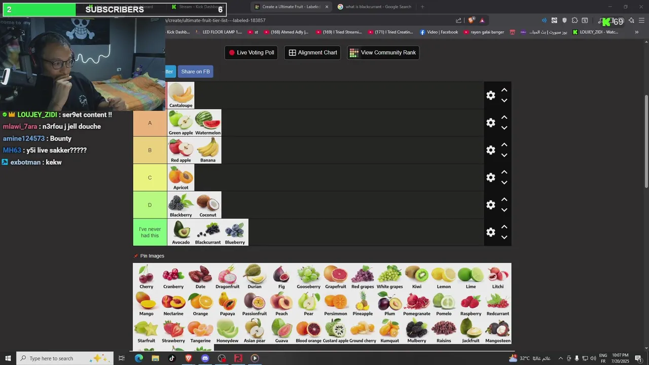Select the Green apple image in tier A
The height and width of the screenshot is (365, 649).
[x=181, y=123]
